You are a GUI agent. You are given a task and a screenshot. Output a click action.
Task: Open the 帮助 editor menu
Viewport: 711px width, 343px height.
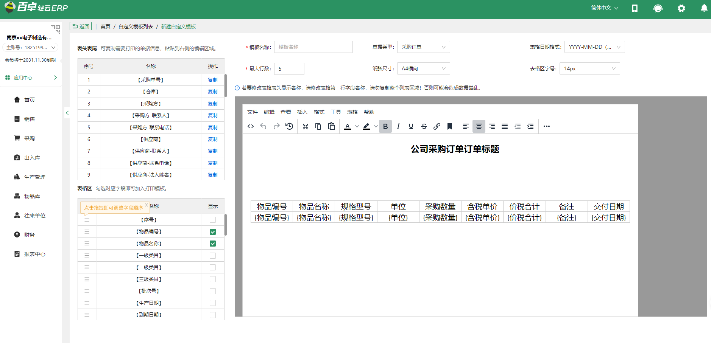tap(369, 112)
